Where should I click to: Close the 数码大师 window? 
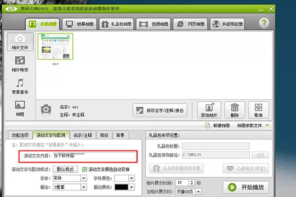(x=271, y=9)
